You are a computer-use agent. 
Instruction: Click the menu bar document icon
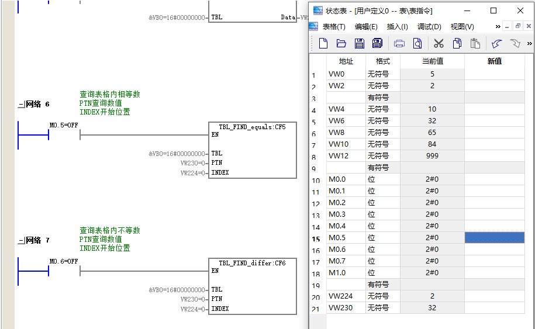(x=313, y=26)
